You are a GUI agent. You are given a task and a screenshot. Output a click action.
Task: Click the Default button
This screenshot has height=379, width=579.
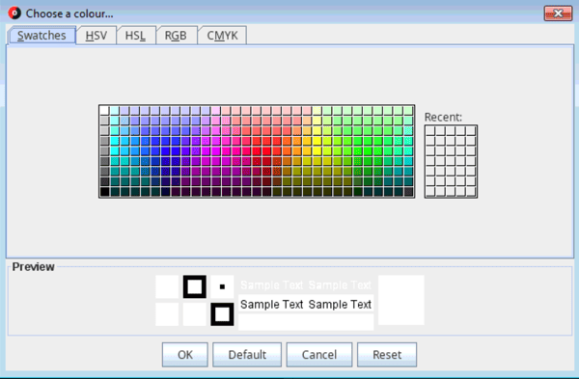247,355
